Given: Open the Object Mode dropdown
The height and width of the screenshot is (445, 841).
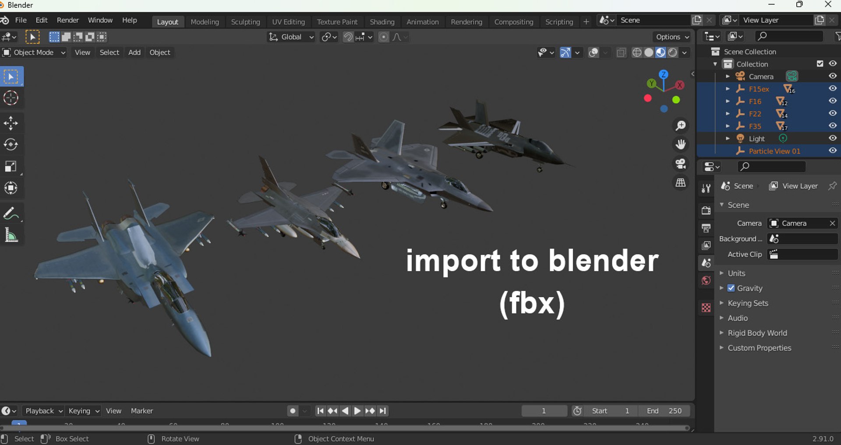Looking at the screenshot, I should [x=34, y=53].
